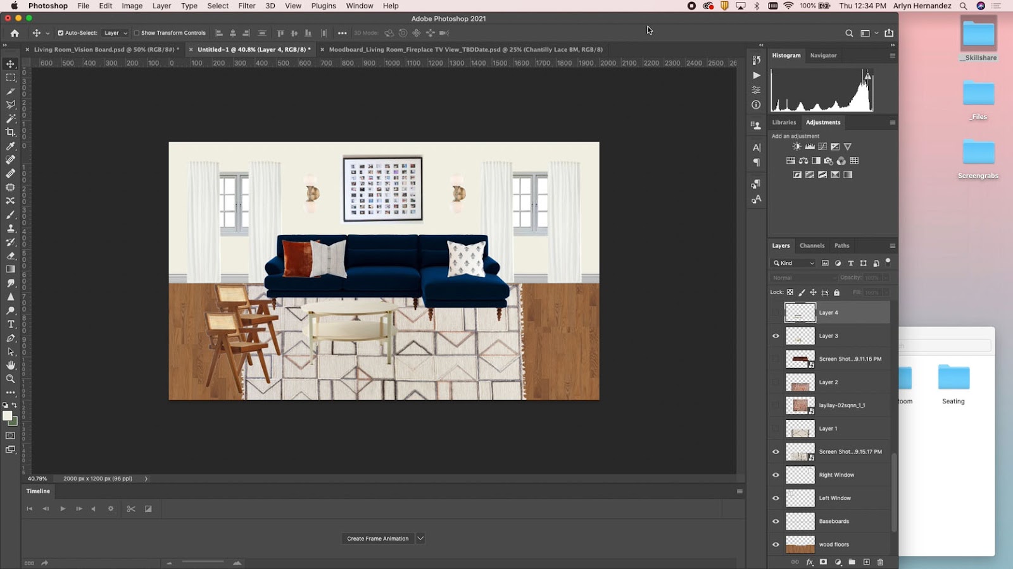Viewport: 1013px width, 569px height.
Task: Switch to the Channels tab
Action: (812, 245)
